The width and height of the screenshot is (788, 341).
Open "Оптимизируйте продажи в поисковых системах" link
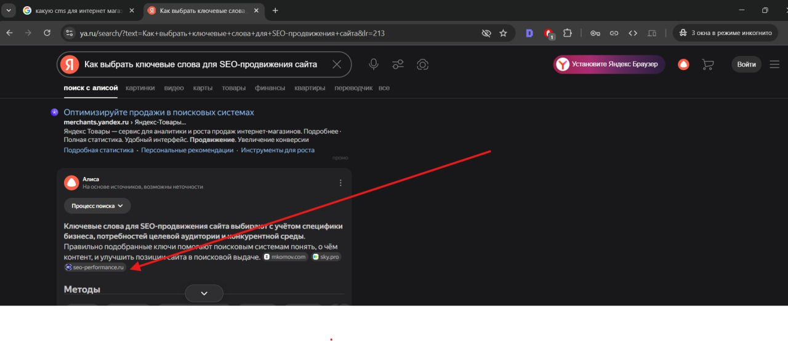click(x=159, y=112)
